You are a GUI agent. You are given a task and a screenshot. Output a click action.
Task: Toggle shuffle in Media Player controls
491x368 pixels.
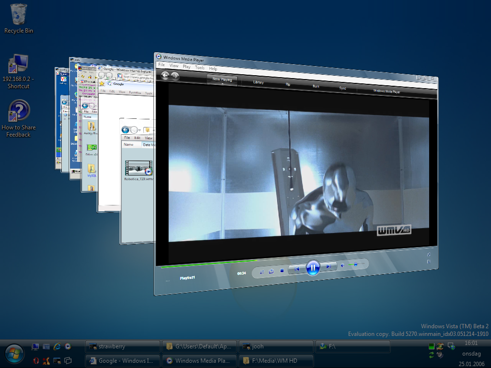[x=262, y=272]
